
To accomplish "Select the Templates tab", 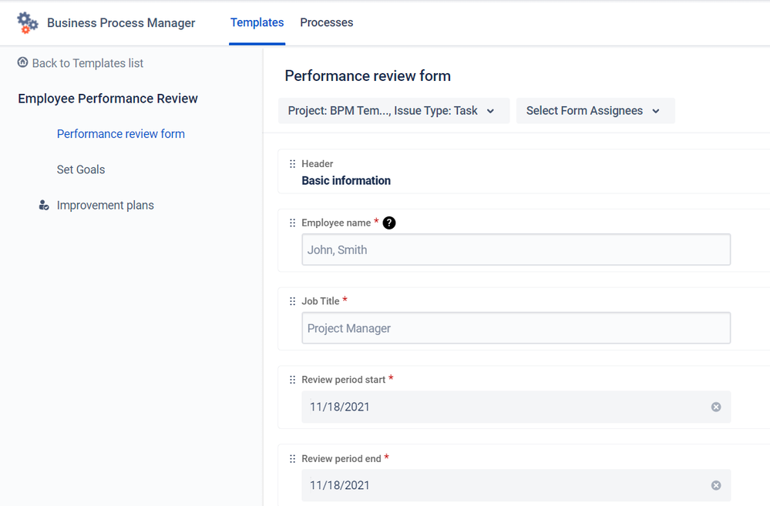I will 257,22.
